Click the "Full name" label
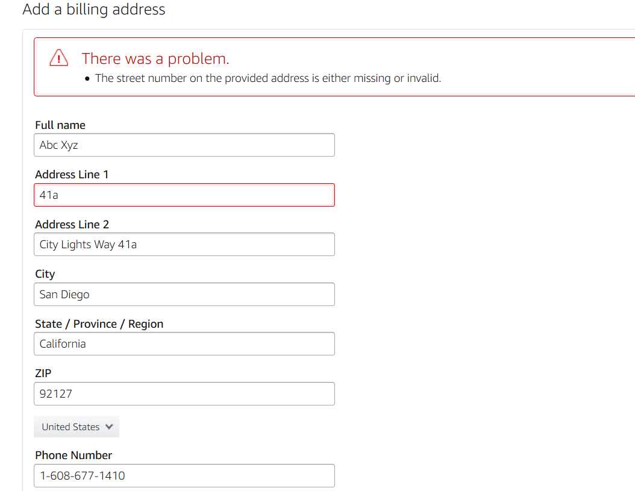 click(x=60, y=125)
